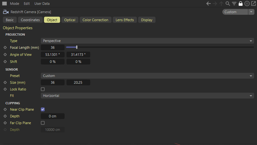Move up one level with the up arrow
This screenshot has height=145, width=257.
coord(221,4)
